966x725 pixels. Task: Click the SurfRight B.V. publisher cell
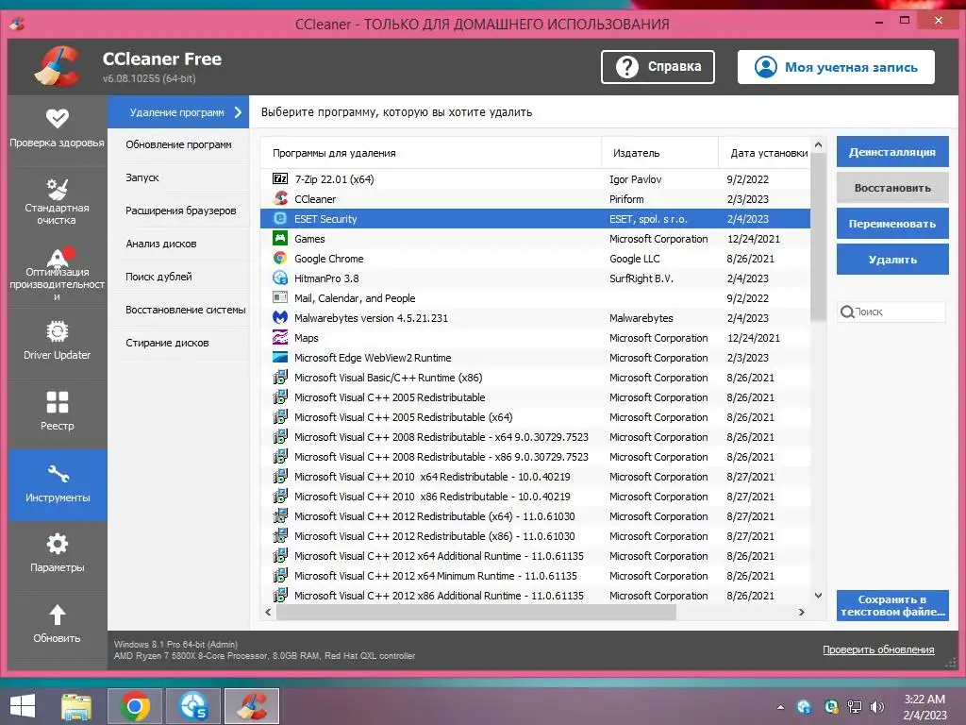point(641,278)
